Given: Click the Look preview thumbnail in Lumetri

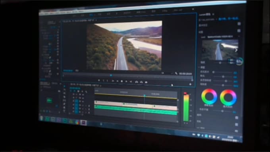Looking at the screenshot, I should pos(220,50).
